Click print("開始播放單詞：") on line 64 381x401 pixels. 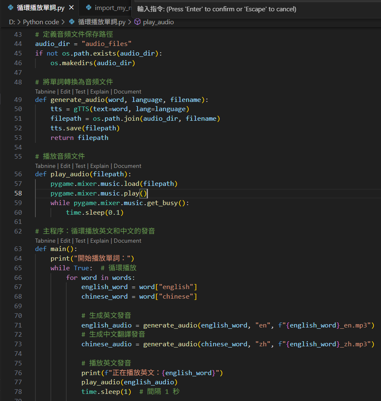coord(92,258)
